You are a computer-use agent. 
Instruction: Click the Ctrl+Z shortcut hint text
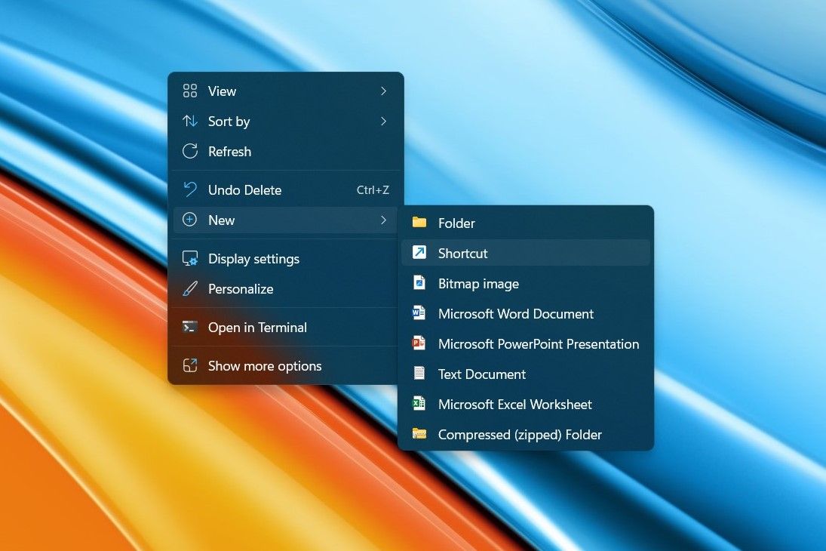point(373,189)
